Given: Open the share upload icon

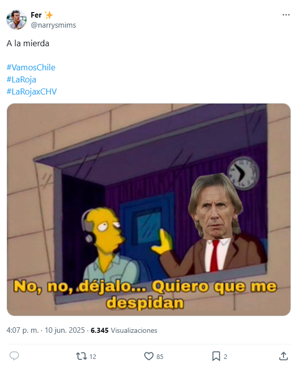Looking at the screenshot, I should point(283,356).
